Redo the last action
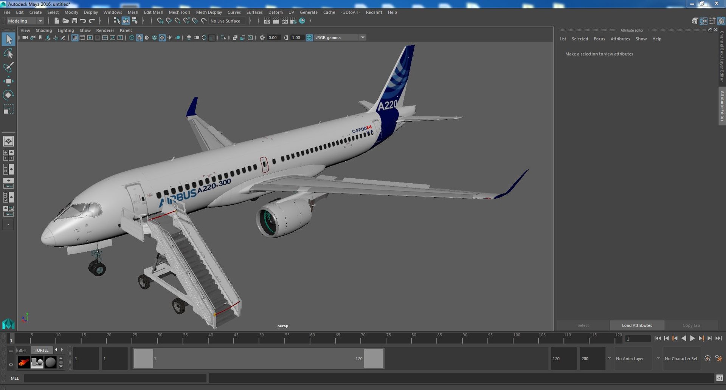This screenshot has width=726, height=390. tap(92, 21)
